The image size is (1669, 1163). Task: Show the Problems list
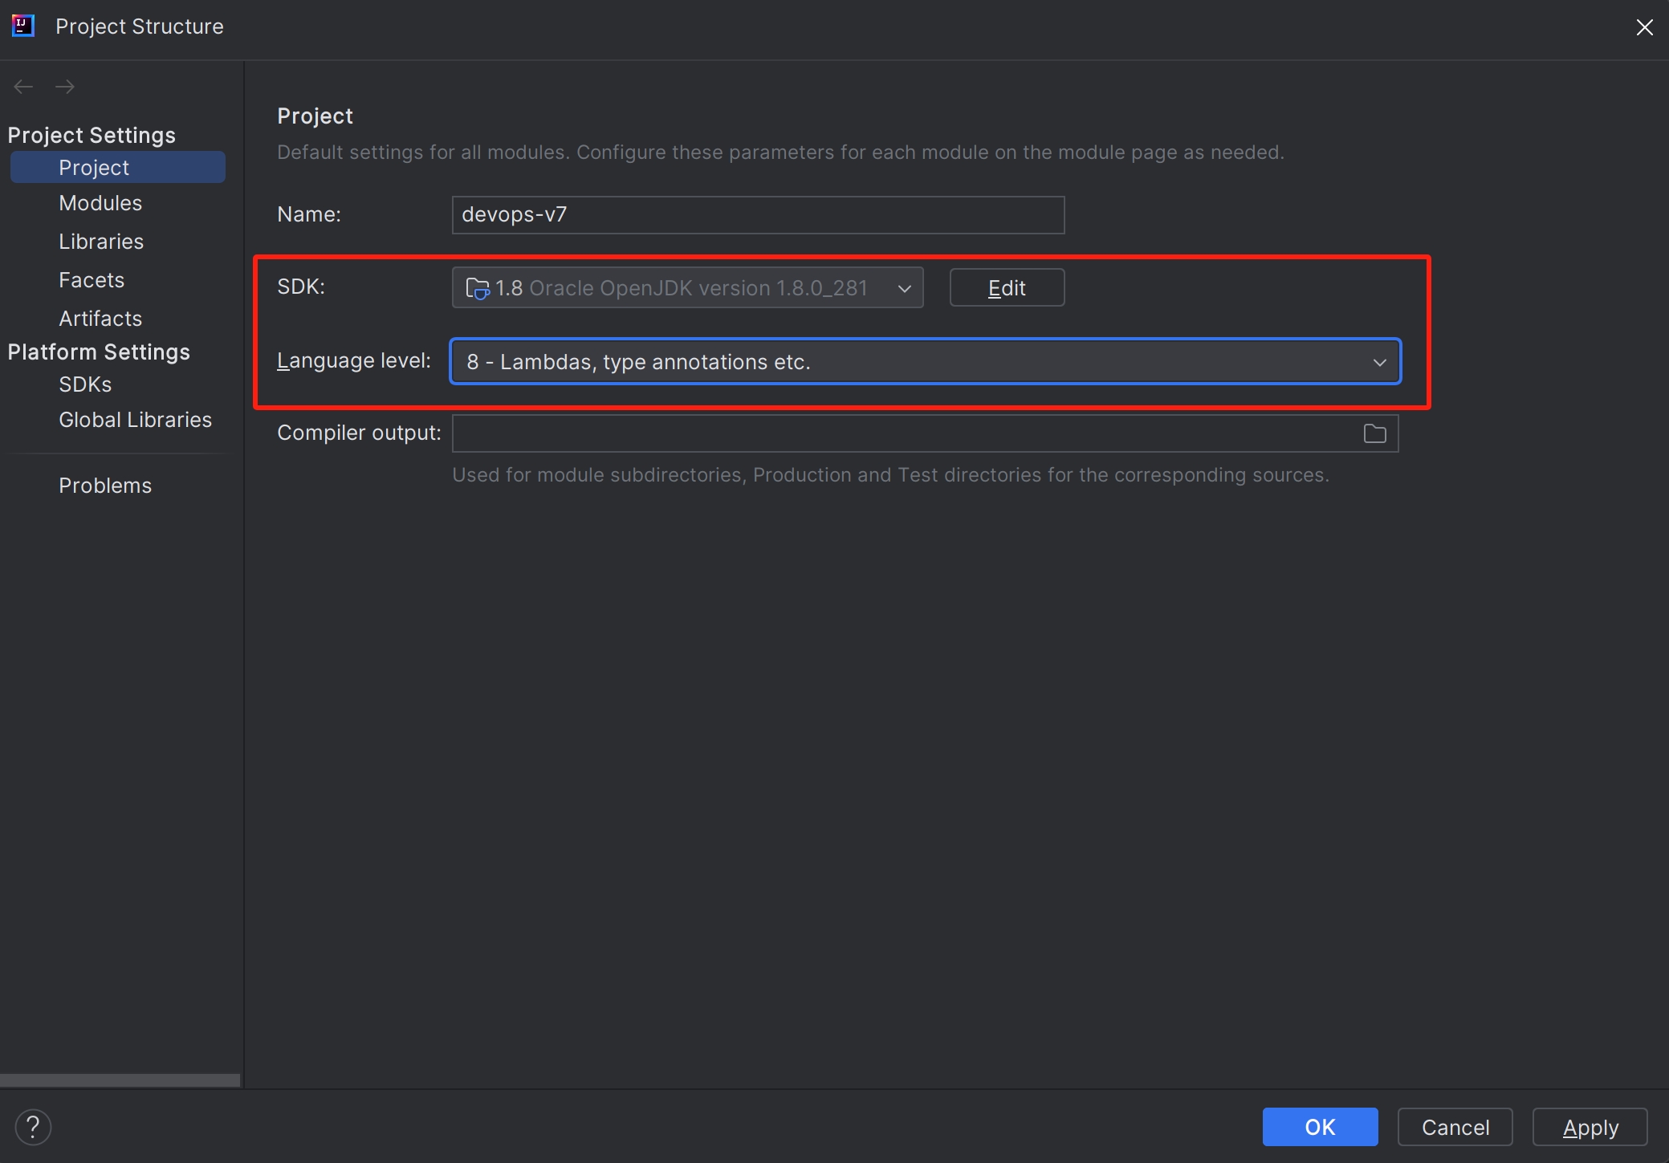[x=105, y=486]
